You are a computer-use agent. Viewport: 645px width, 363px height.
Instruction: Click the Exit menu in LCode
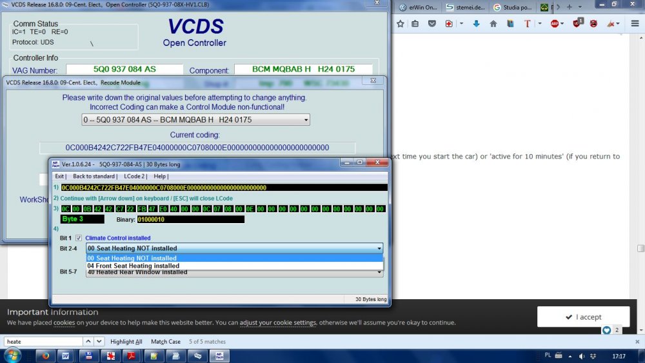[x=59, y=177]
